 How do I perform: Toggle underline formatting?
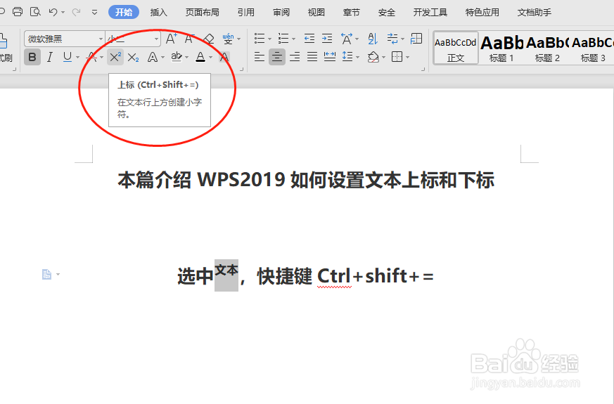(68, 57)
